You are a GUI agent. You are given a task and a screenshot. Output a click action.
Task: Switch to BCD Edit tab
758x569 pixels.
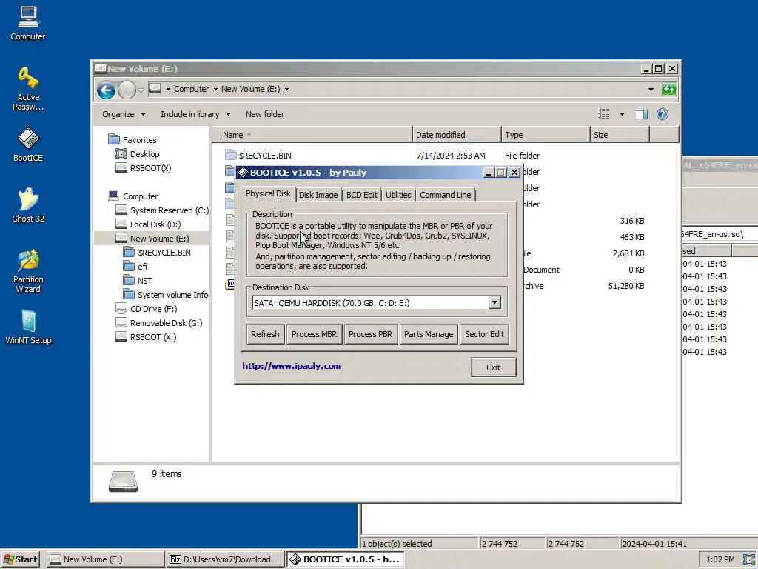tap(361, 195)
